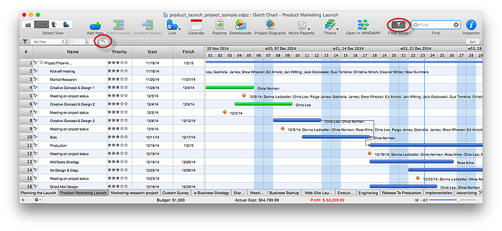
Task: Click the Indent task(s) icon
Action: point(119,25)
